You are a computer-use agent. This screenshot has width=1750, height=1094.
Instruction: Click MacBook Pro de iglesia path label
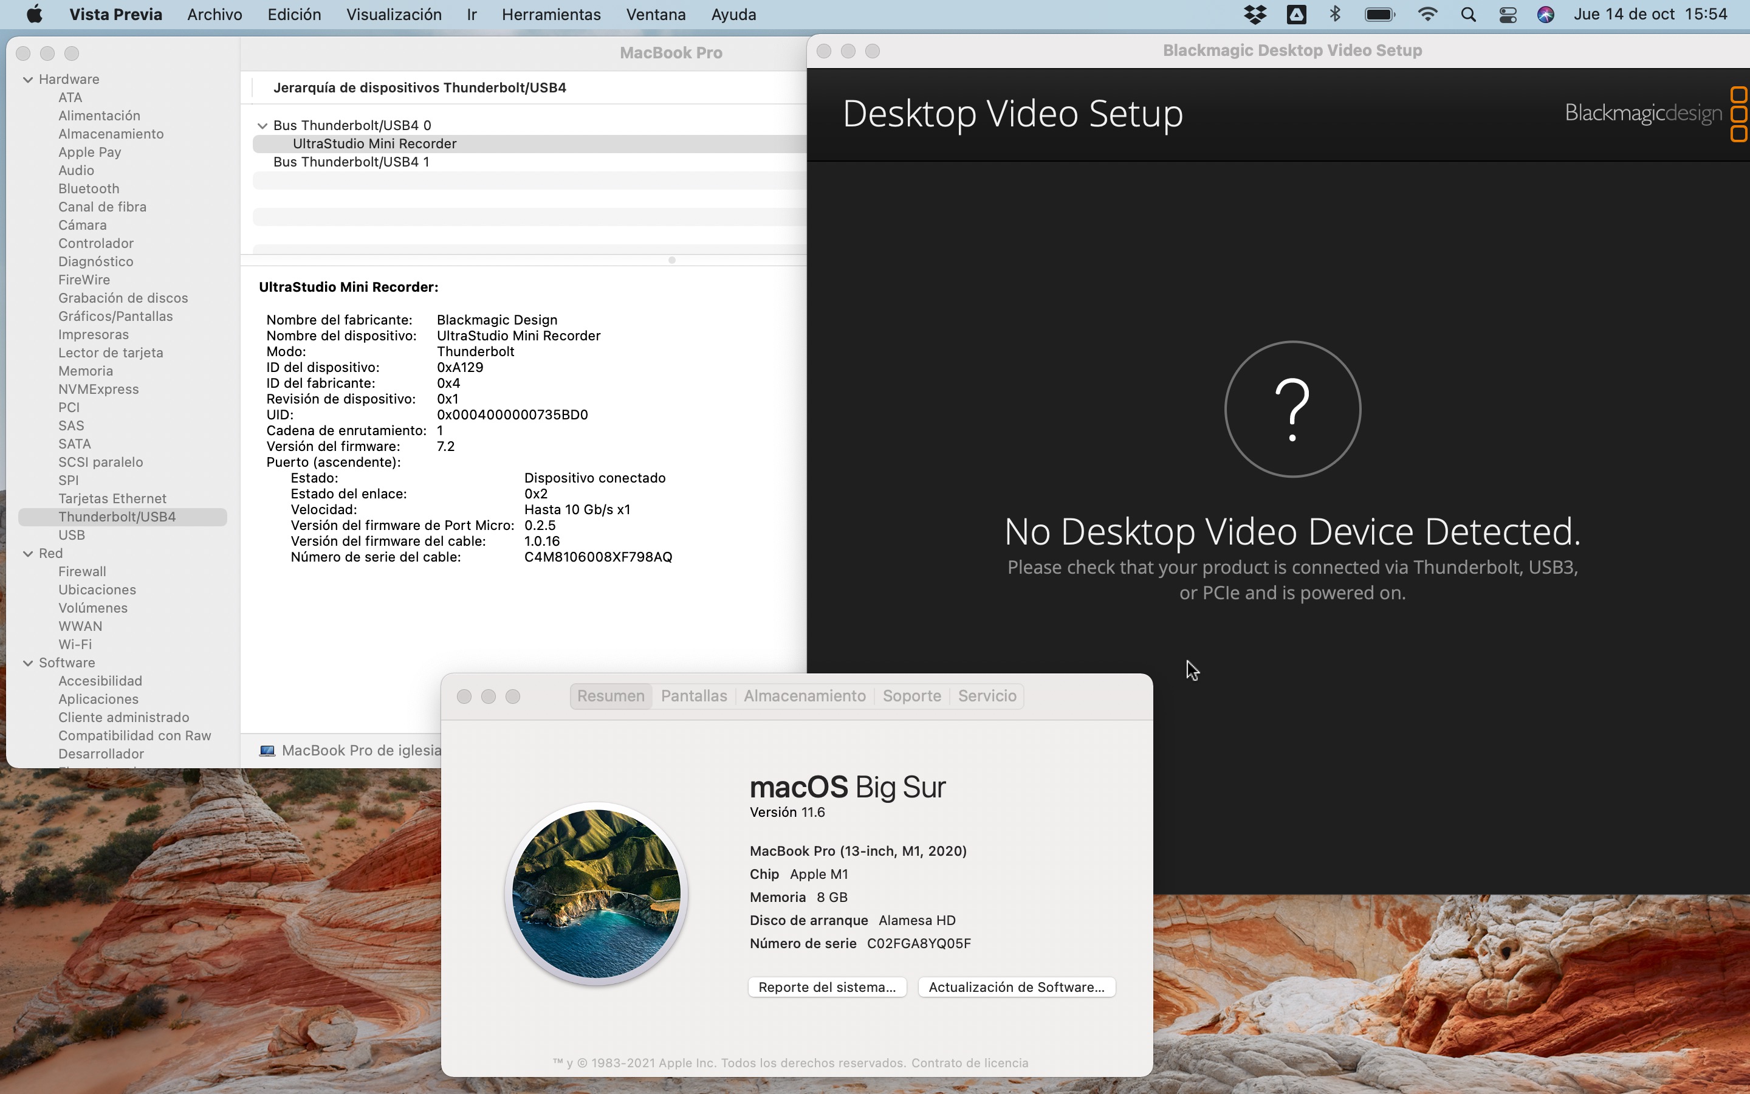click(x=361, y=751)
